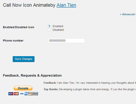Pick the Enabled option label text
This screenshot has width=136, height=104.
click(58, 26)
